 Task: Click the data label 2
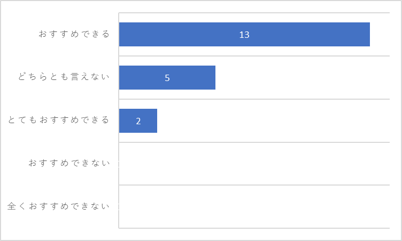coord(138,121)
